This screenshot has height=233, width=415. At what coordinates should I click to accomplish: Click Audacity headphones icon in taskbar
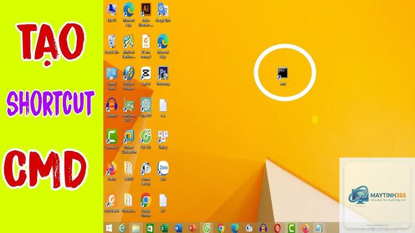[263, 228]
